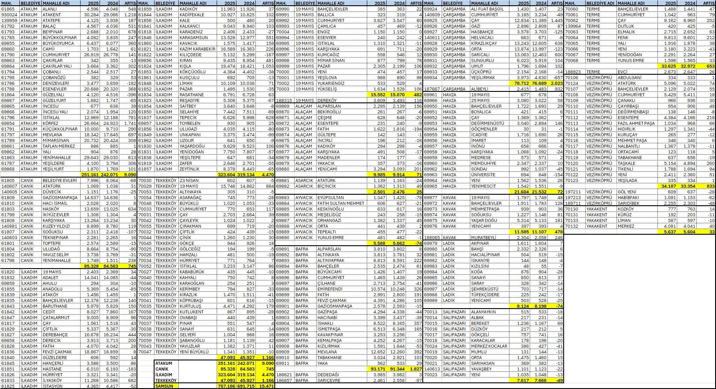
Task: Click Çarşamba subtotal value 78.712
Action: click(520, 83)
